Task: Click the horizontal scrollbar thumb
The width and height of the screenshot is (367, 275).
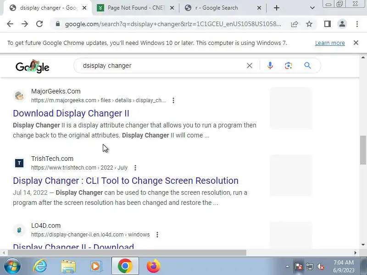Action: tap(127, 253)
